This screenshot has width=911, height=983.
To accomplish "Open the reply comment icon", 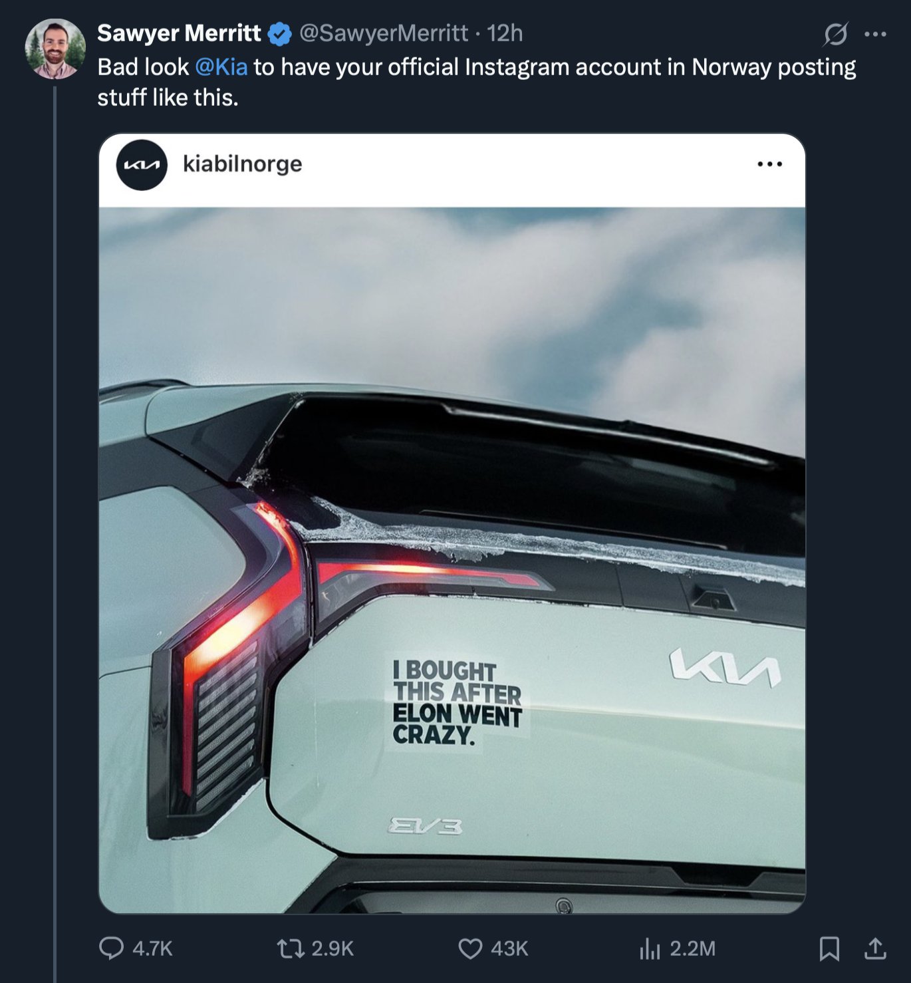I will pyautogui.click(x=111, y=948).
